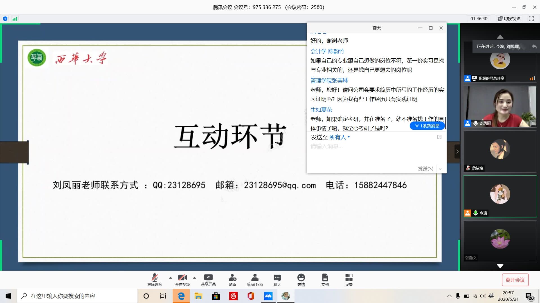Open the Invite (邀请) icon
Image resolution: width=540 pixels, height=303 pixels.
pyautogui.click(x=232, y=278)
